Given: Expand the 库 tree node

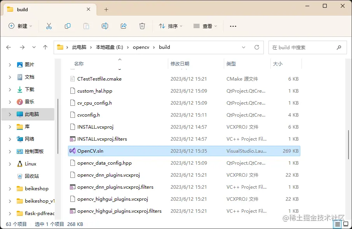Looking at the screenshot, I should 10,127.
